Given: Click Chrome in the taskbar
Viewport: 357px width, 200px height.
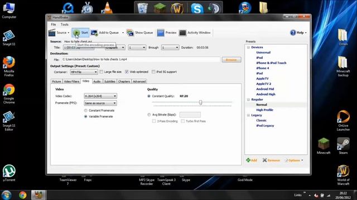Looking at the screenshot, I should coord(22,195).
